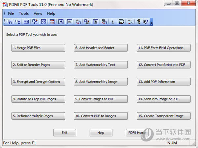Screen dimensions: 198x148
Task: Choose 7. Add Watermark by Text
Action: click(101, 65)
